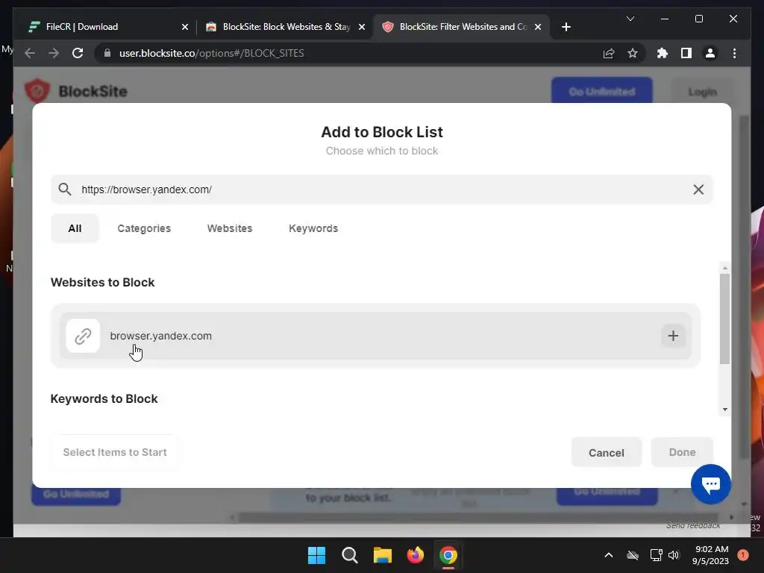
Task: Switch to the BlockSite Block Websites tab
Action: (x=286, y=27)
